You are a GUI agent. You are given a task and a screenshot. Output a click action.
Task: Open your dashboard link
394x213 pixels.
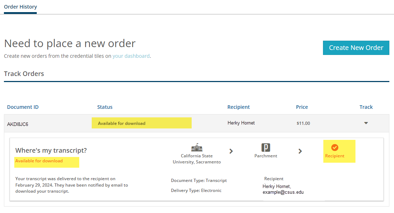tap(131, 56)
